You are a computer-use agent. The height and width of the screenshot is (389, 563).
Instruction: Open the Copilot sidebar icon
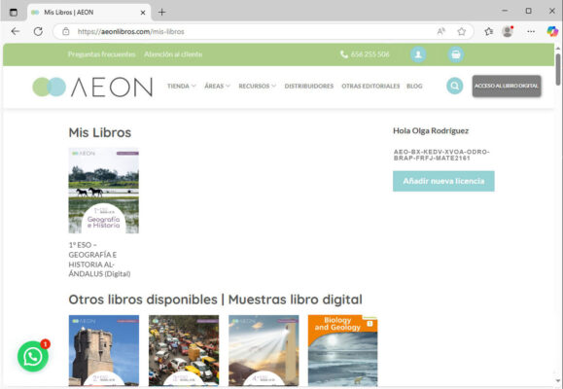point(552,32)
